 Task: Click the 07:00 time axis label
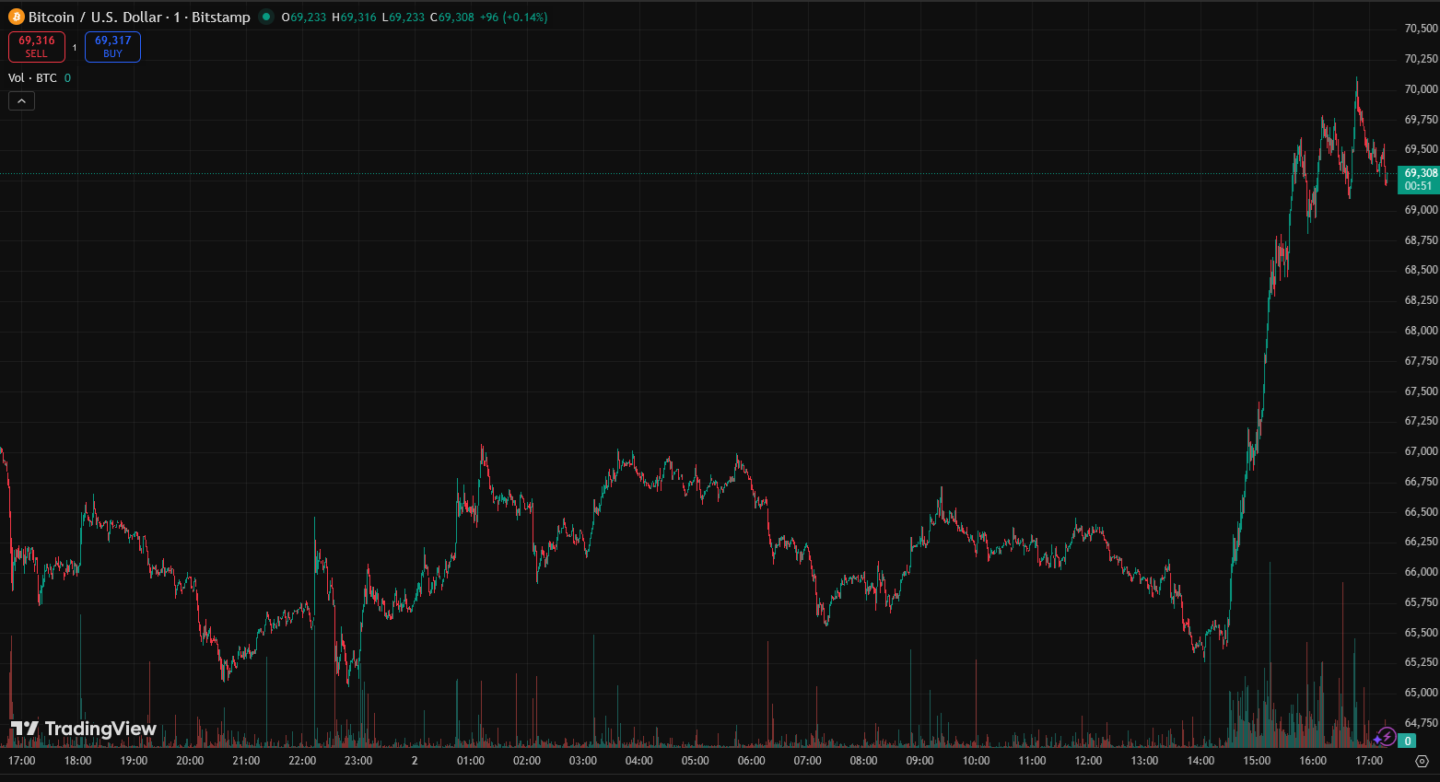pyautogui.click(x=808, y=761)
